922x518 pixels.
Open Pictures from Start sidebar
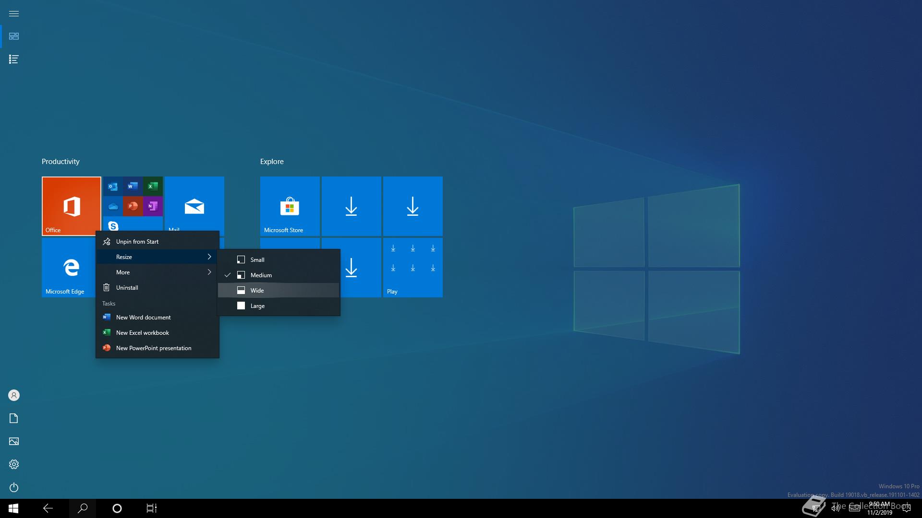[13, 441]
